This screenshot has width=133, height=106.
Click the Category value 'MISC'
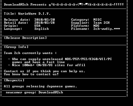(97, 20)
